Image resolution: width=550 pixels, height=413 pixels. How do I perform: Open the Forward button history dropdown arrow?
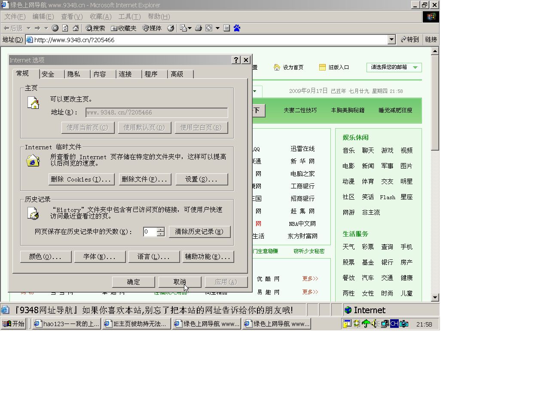tap(46, 28)
